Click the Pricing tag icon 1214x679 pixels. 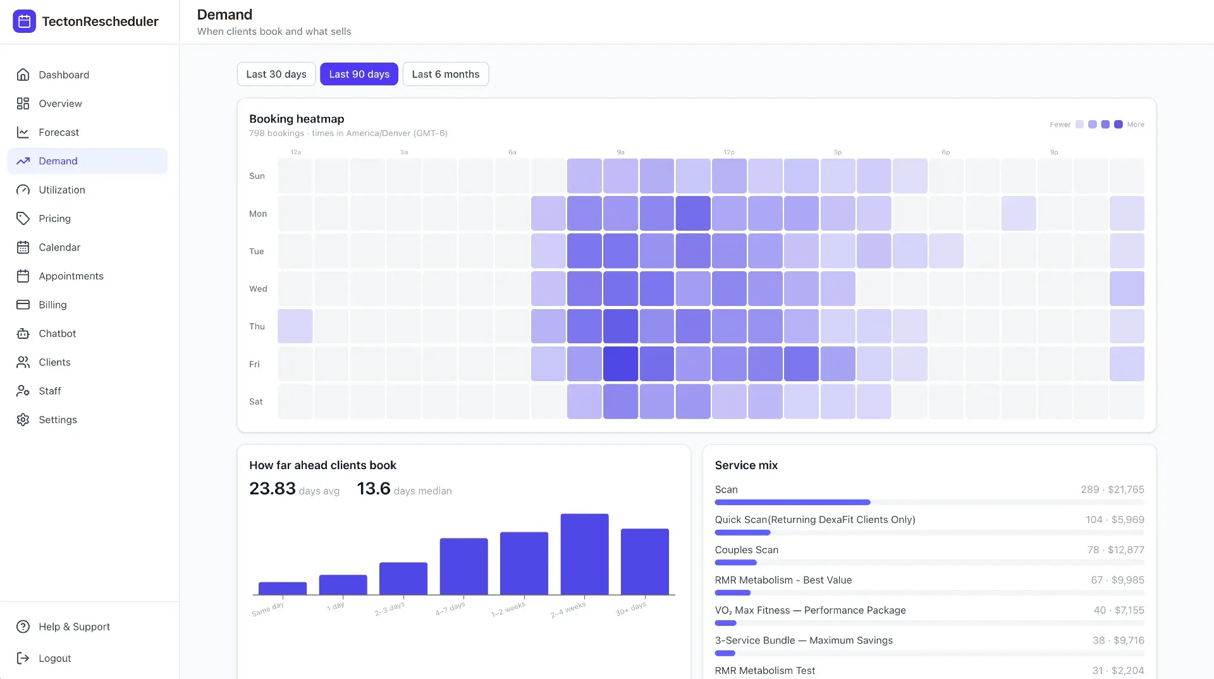click(x=23, y=219)
